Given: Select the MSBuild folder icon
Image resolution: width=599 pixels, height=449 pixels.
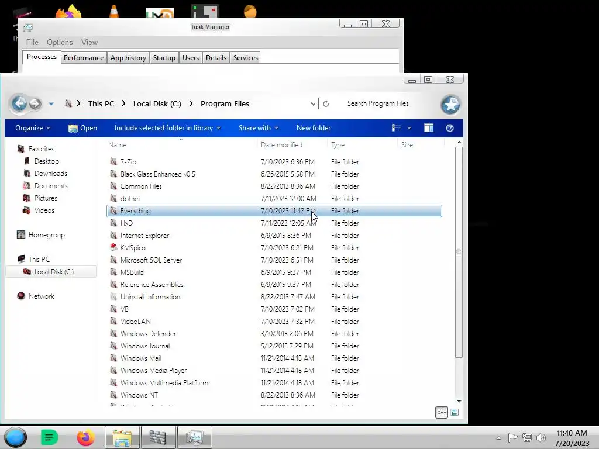Looking at the screenshot, I should (x=113, y=272).
